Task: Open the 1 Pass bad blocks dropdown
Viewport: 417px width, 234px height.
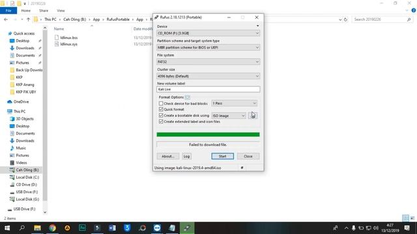Action: click(235, 103)
